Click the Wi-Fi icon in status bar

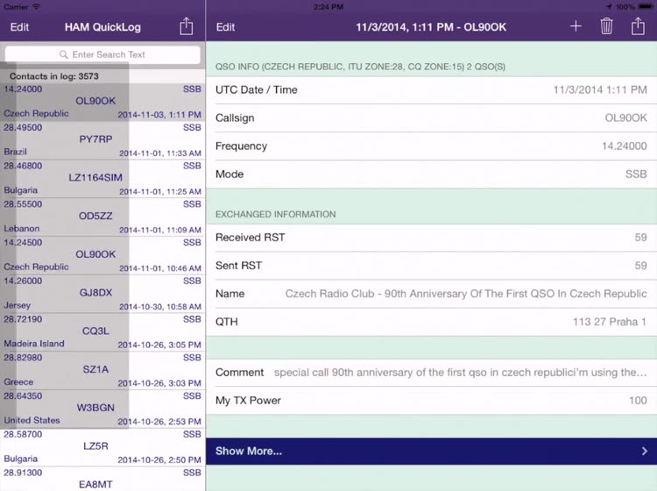pos(37,7)
